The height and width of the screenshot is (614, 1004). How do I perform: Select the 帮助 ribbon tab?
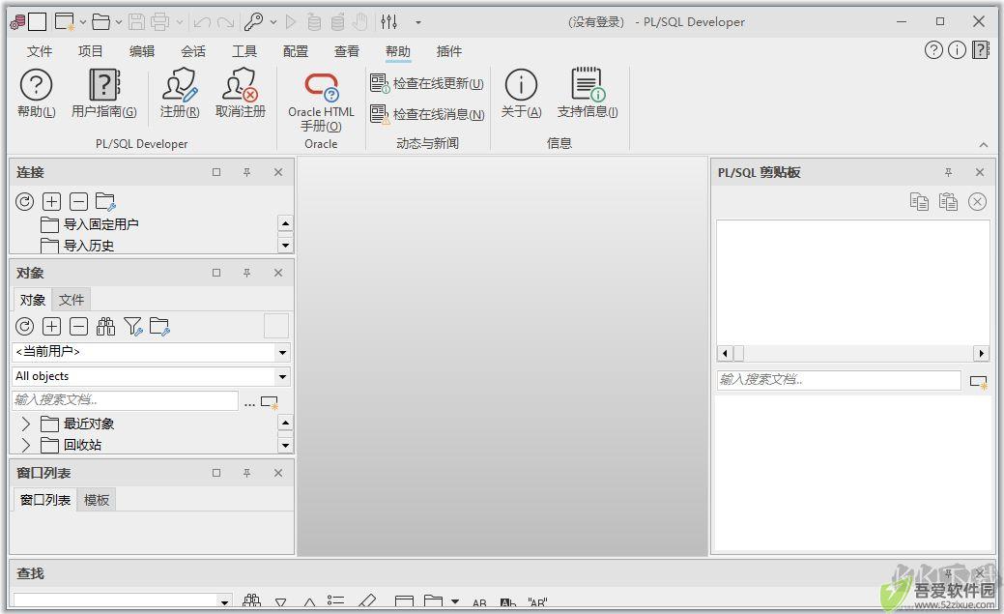pos(397,51)
